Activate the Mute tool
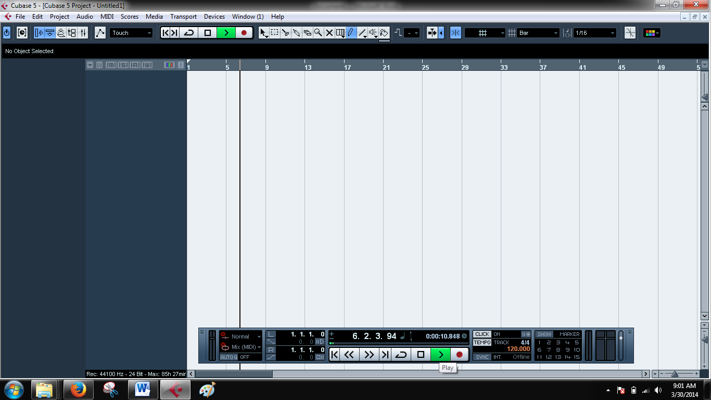 pos(329,32)
